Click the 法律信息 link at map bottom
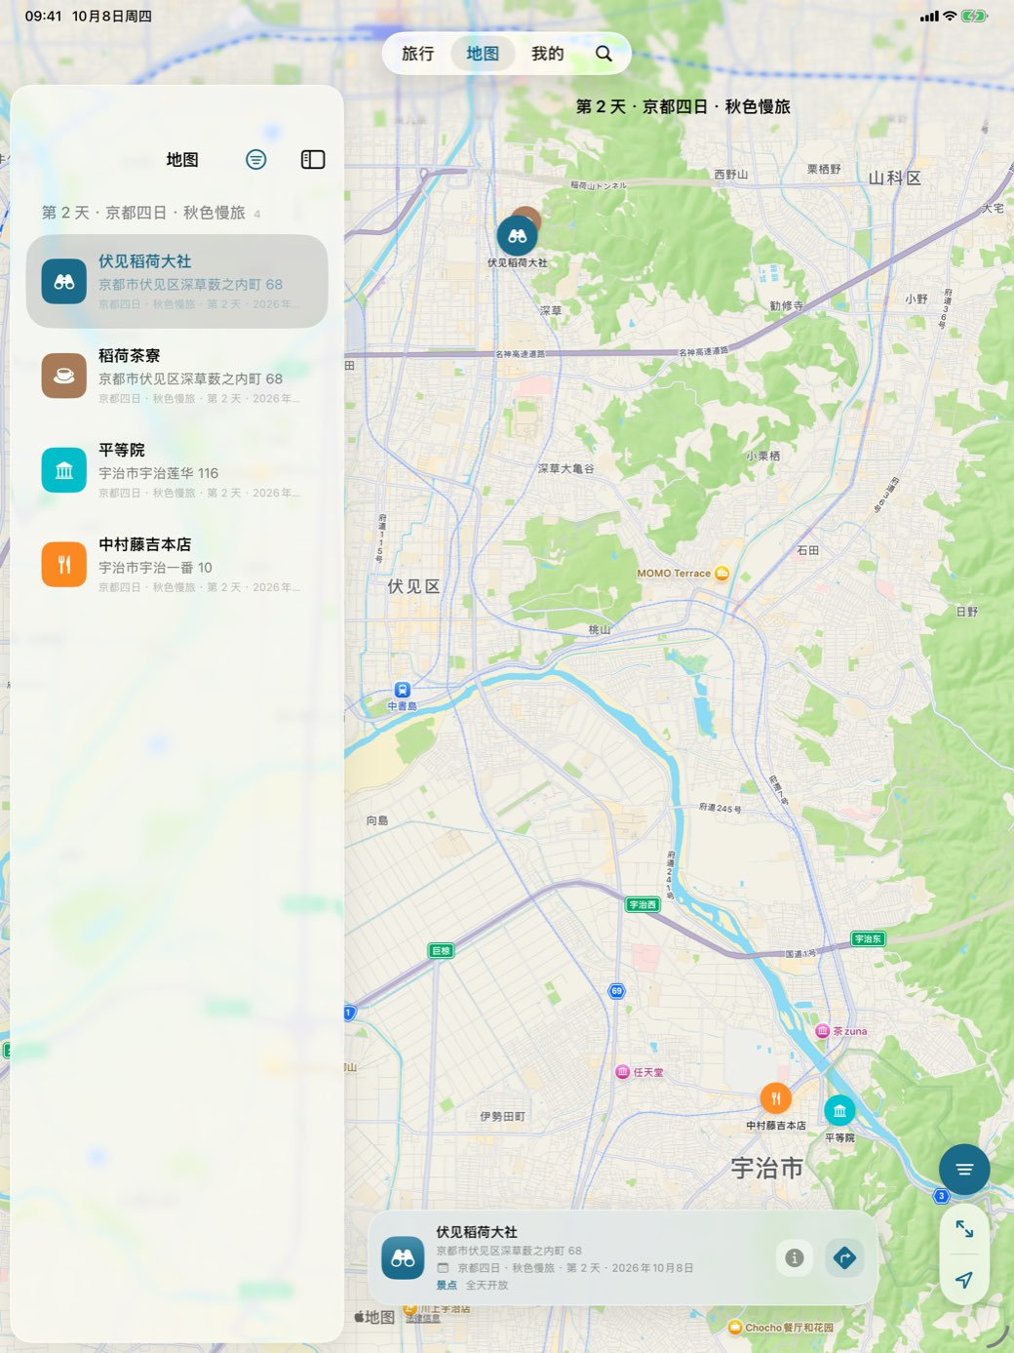1014x1353 pixels. (x=423, y=1318)
